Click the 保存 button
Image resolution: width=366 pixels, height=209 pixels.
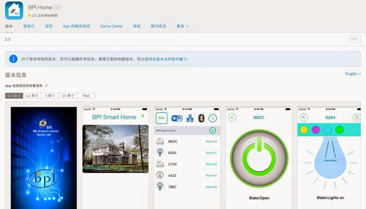point(354,39)
